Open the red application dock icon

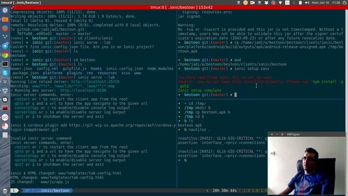pos(5,108)
